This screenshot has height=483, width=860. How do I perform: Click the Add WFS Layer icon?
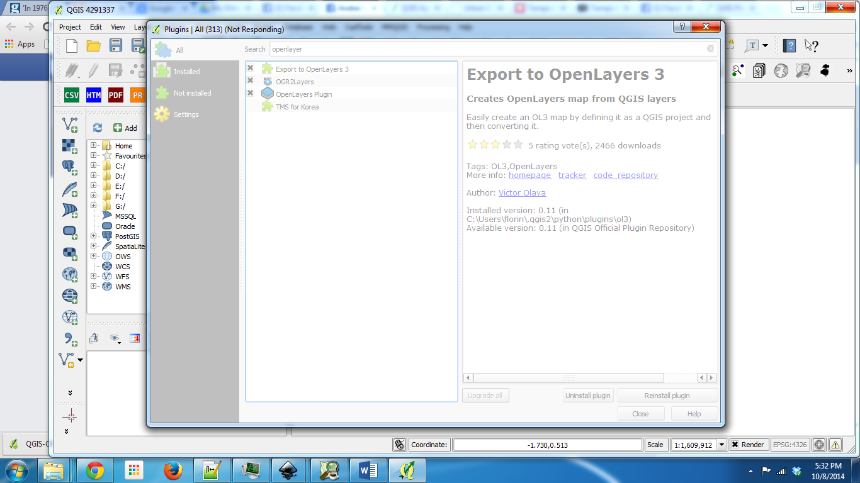pos(70,317)
